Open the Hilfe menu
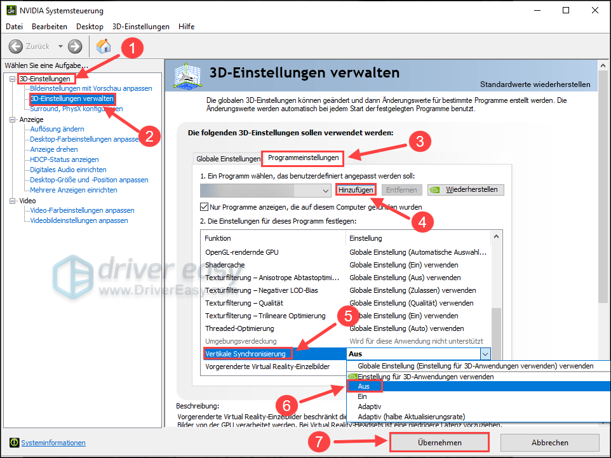The image size is (611, 458). 186,27
